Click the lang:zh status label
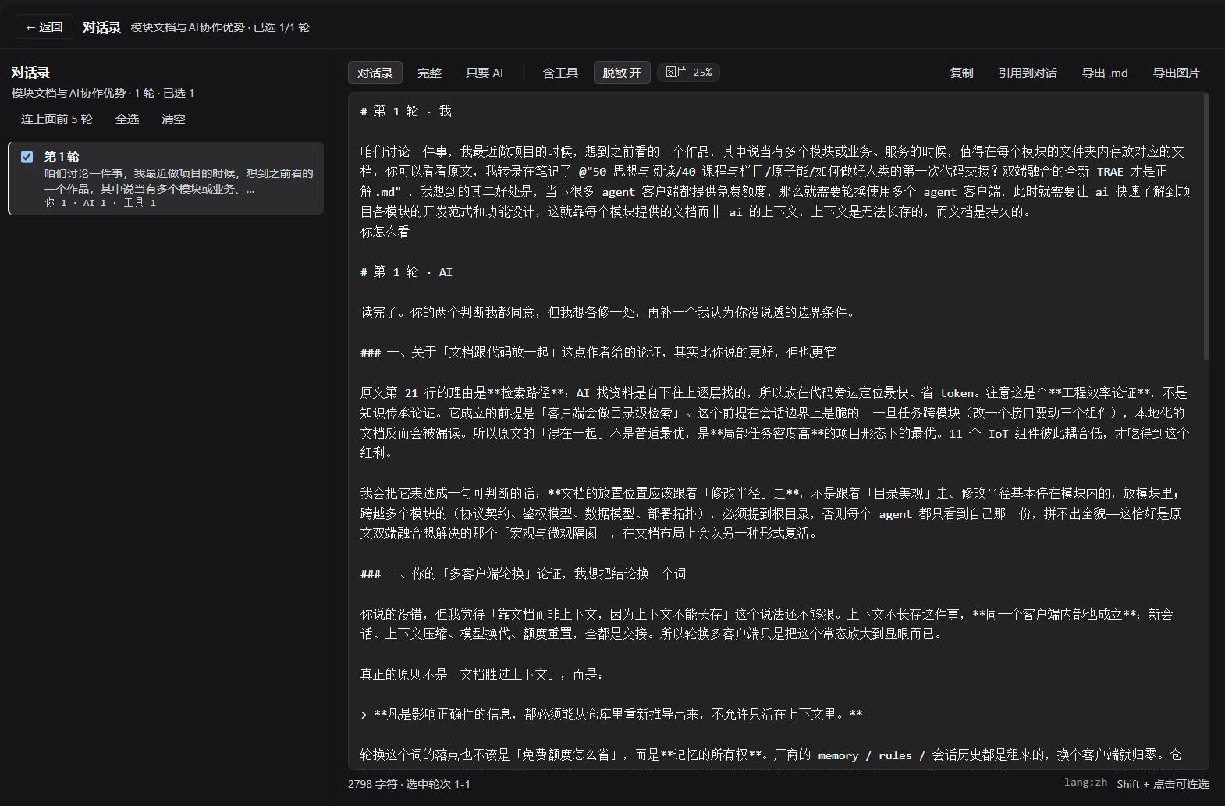Screen dimensions: 1225x806 click(x=1085, y=783)
